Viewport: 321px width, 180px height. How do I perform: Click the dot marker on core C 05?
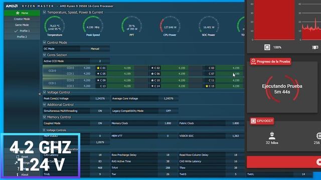click(98, 73)
